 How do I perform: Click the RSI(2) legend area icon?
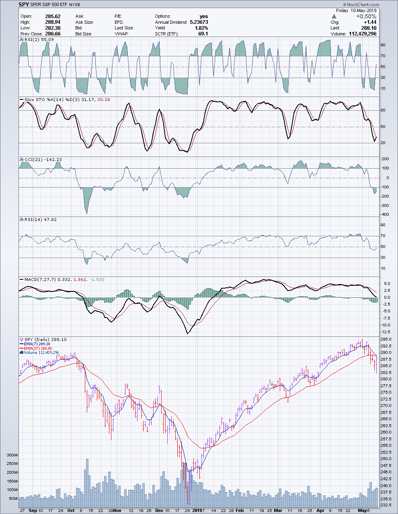[x=22, y=40]
